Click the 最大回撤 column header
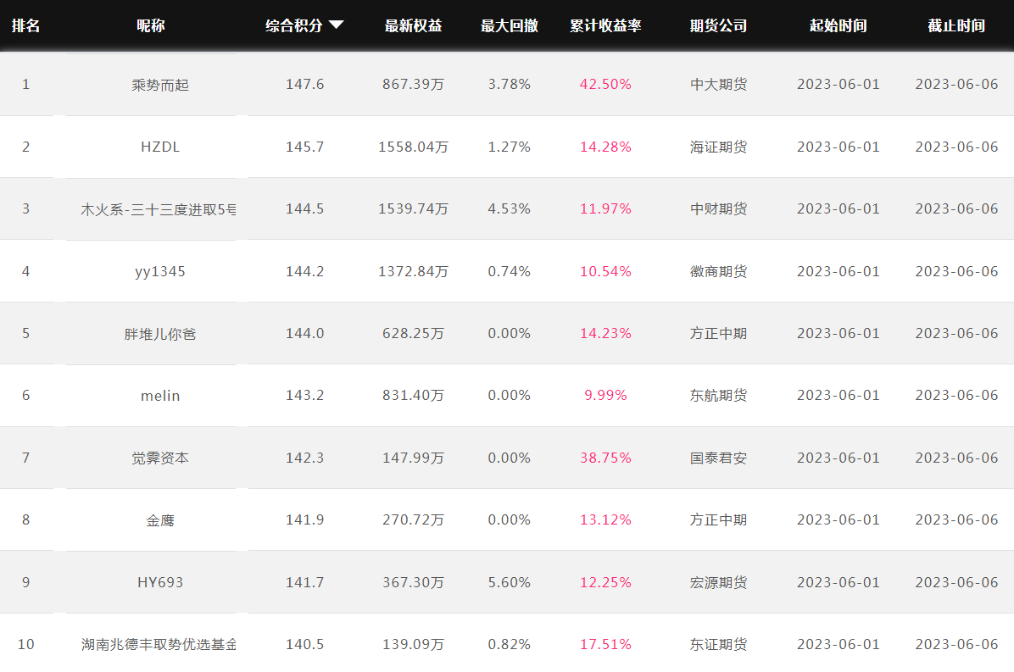Viewport: 1014px width, 672px height. tap(510, 25)
